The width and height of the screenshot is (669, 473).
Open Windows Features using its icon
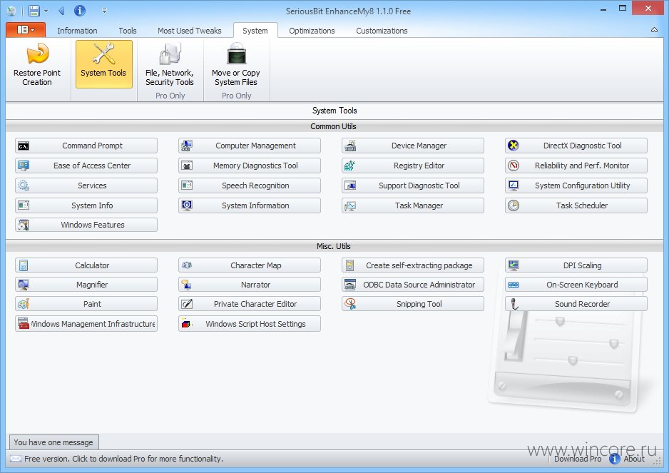(24, 225)
